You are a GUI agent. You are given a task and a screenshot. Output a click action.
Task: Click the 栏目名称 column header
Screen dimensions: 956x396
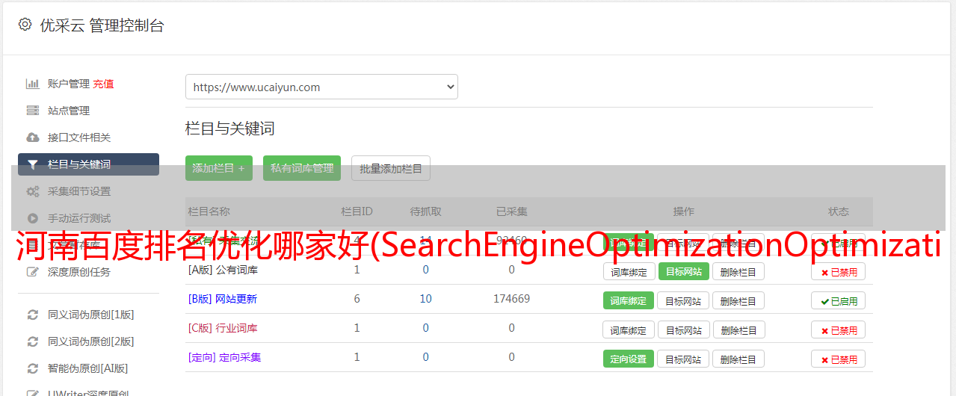(x=209, y=211)
